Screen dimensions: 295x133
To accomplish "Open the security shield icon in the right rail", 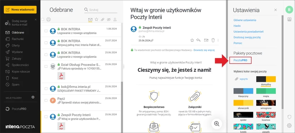I will 289,117.
